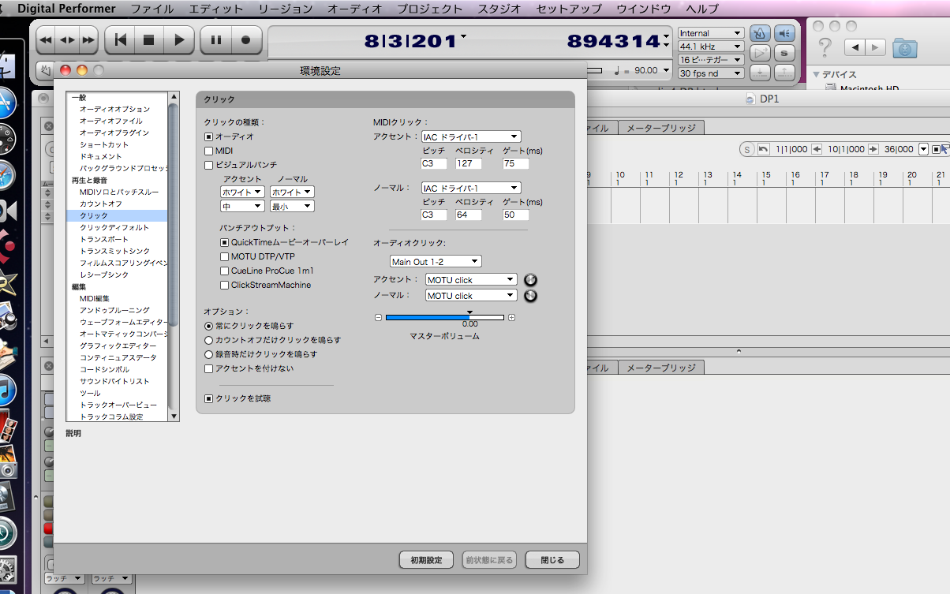This screenshot has width=950, height=594.
Task: Click the undo curved arrow icon in DP1 window
Action: (x=763, y=149)
